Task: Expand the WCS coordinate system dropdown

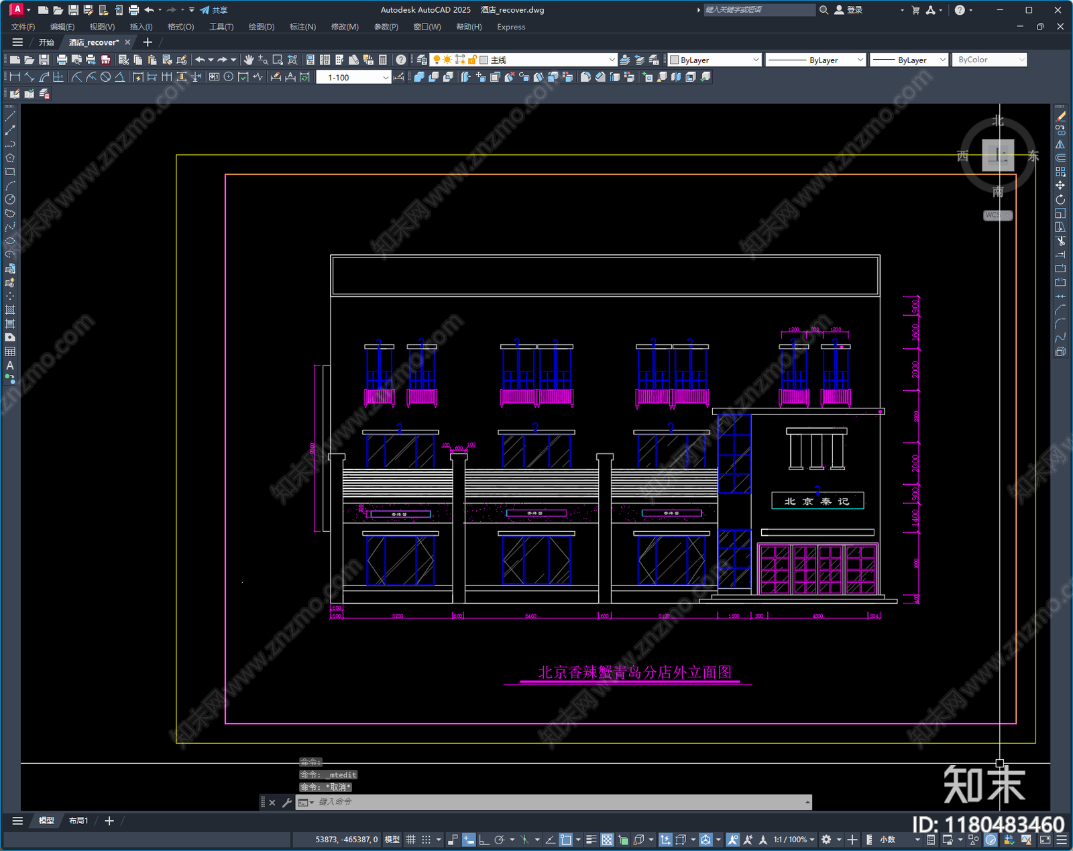Action: pos(998,215)
